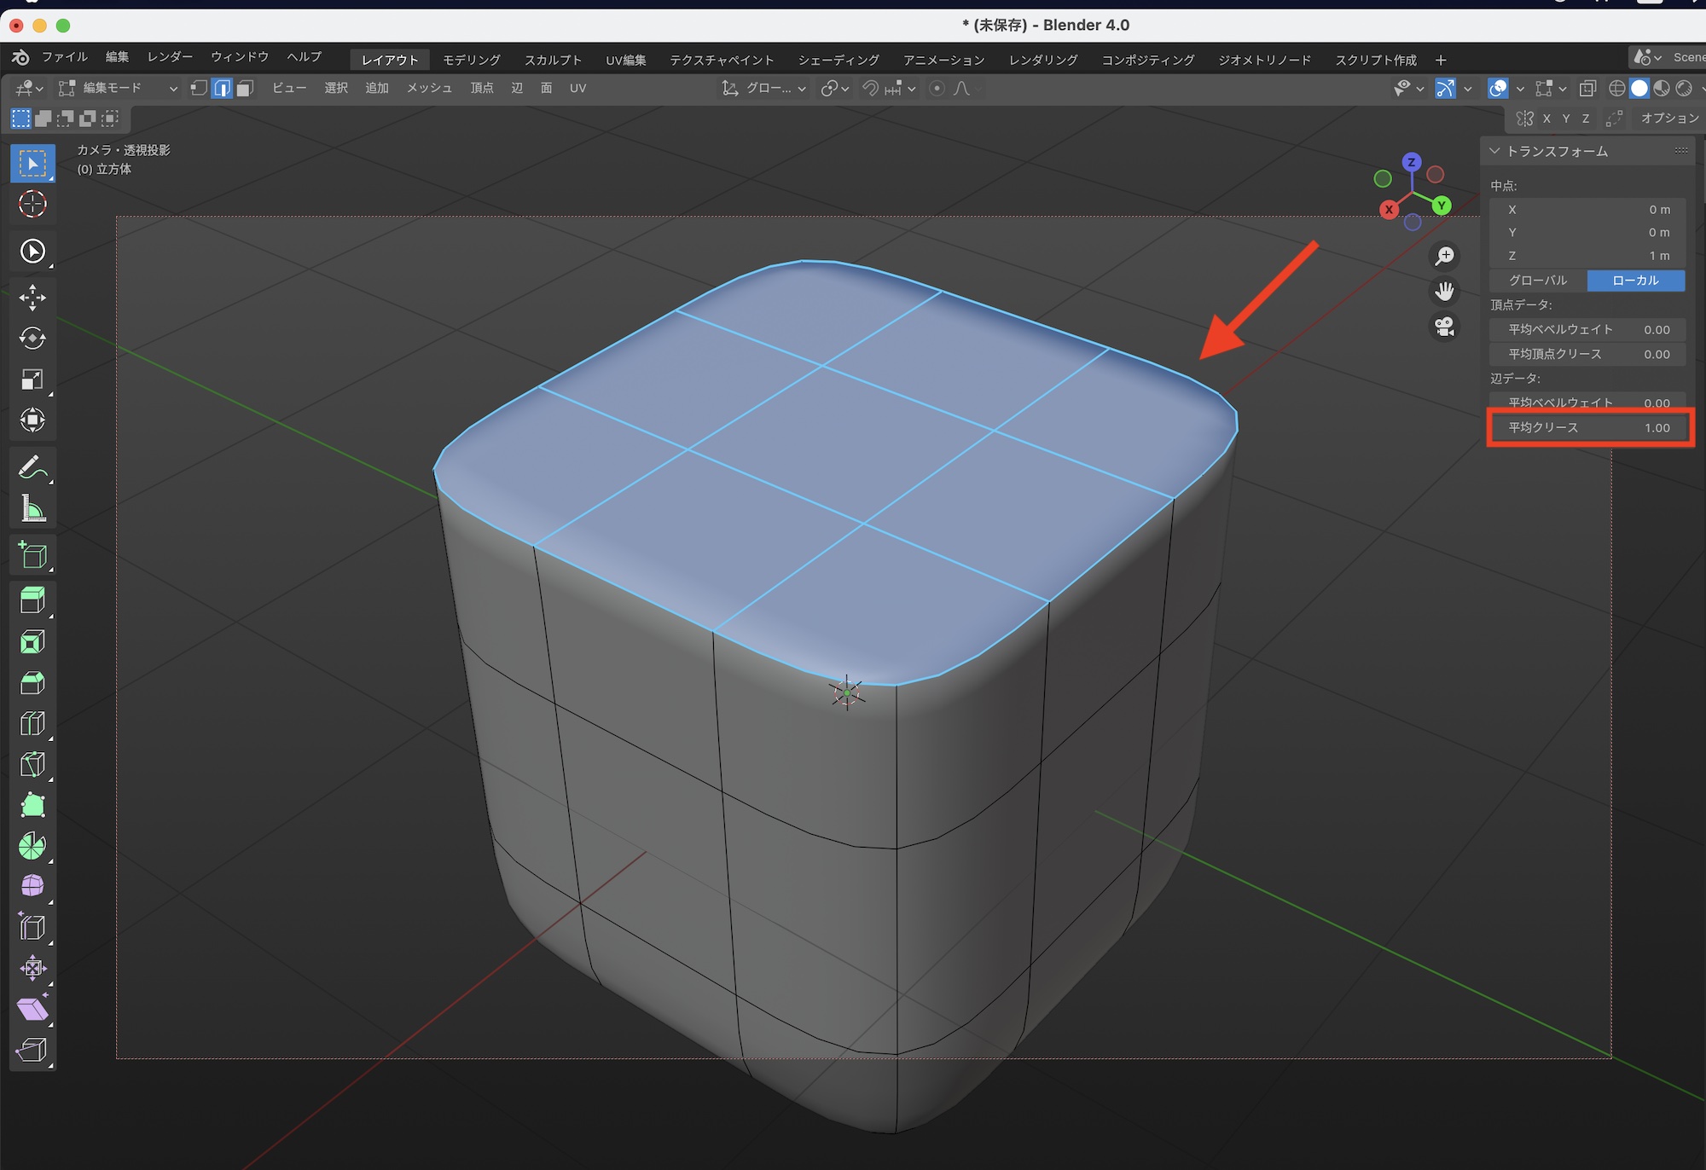This screenshot has height=1170, width=1706.
Task: Click the 平均クリース value slider
Action: pyautogui.click(x=1588, y=428)
